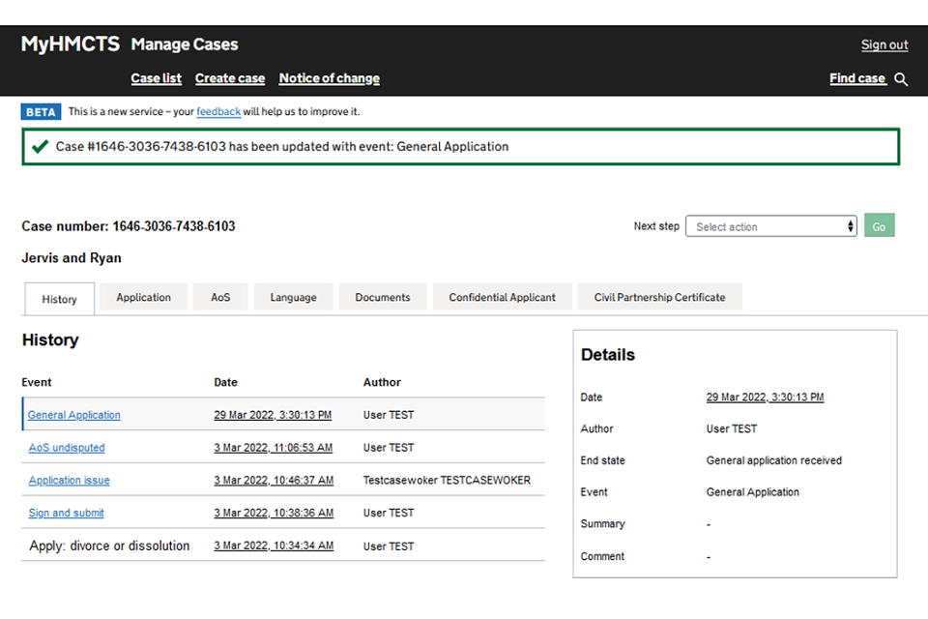Screen dimensions: 928x619
Task: Open the AoS tab
Action: [220, 298]
